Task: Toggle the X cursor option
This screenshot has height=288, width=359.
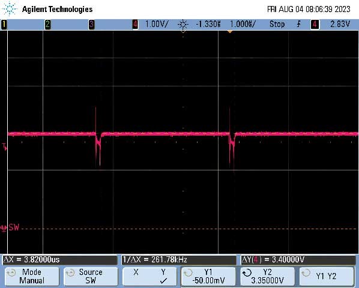Action: pos(136,272)
